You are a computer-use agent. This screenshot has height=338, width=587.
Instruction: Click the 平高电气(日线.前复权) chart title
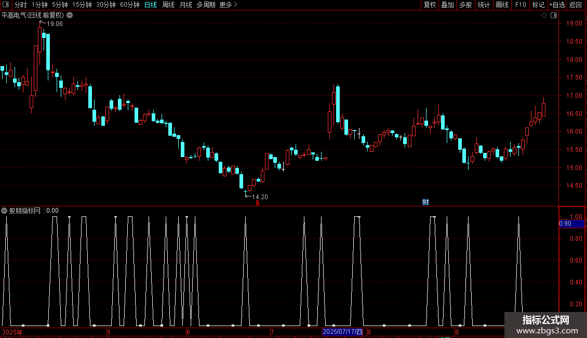(33, 15)
